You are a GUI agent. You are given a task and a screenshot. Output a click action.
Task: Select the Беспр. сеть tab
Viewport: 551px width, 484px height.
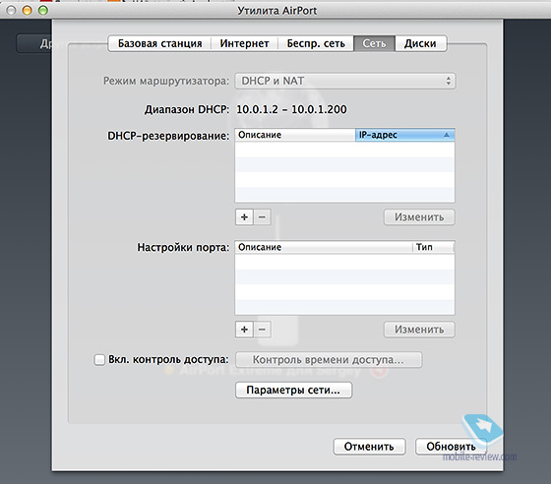316,43
